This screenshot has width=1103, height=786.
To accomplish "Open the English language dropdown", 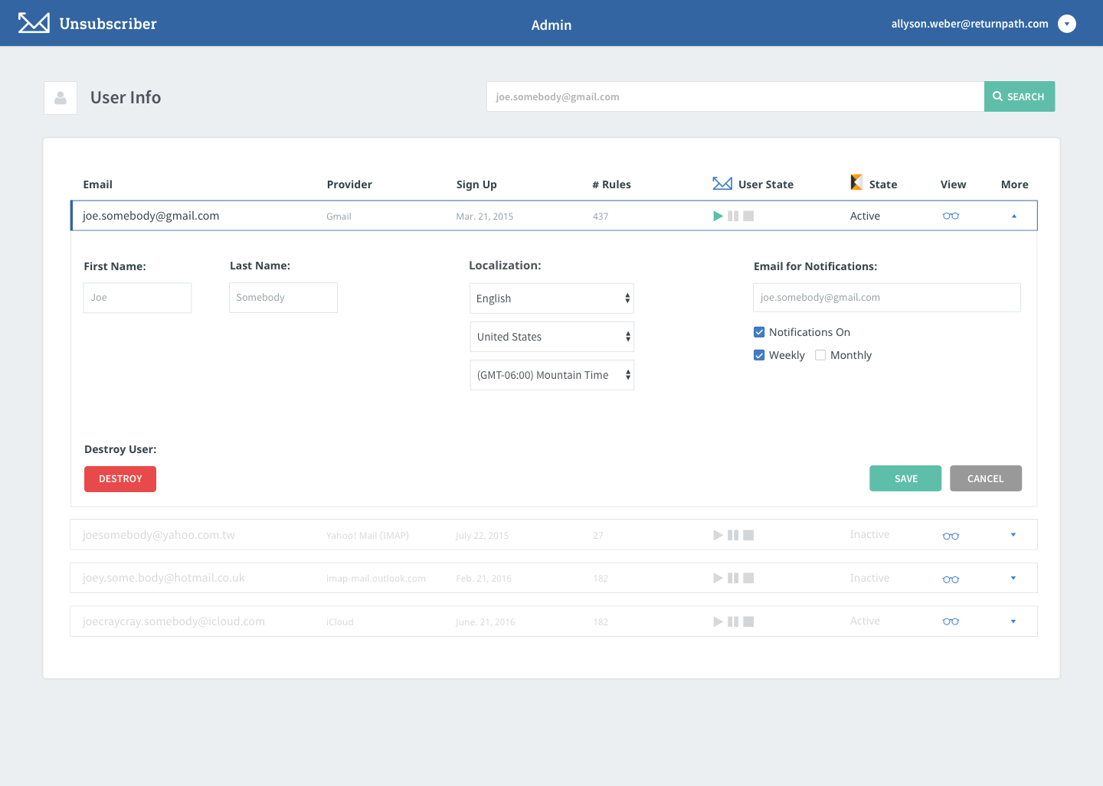I will click(551, 298).
